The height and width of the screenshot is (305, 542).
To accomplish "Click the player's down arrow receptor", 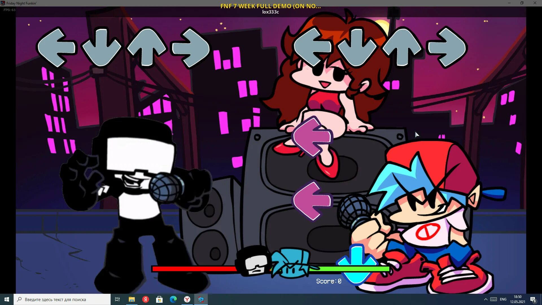I will 357,47.
